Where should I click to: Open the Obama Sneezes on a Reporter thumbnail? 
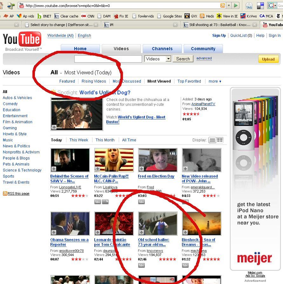click(70, 224)
